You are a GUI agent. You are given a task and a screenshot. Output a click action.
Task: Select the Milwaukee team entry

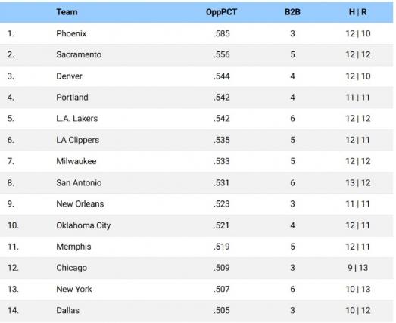click(x=76, y=161)
